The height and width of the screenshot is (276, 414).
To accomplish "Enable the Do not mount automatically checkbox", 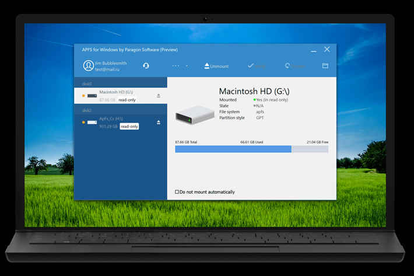I will tap(177, 192).
